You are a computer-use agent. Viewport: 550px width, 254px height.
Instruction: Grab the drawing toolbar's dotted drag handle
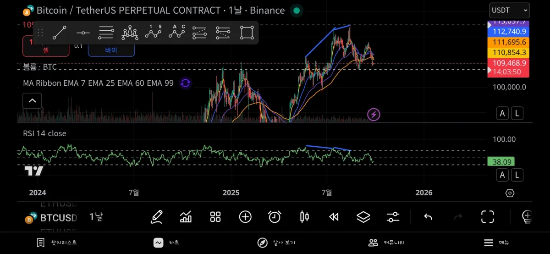click(40, 33)
